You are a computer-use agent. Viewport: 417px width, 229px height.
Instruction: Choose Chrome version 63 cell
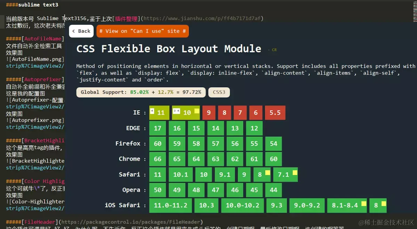216,159
